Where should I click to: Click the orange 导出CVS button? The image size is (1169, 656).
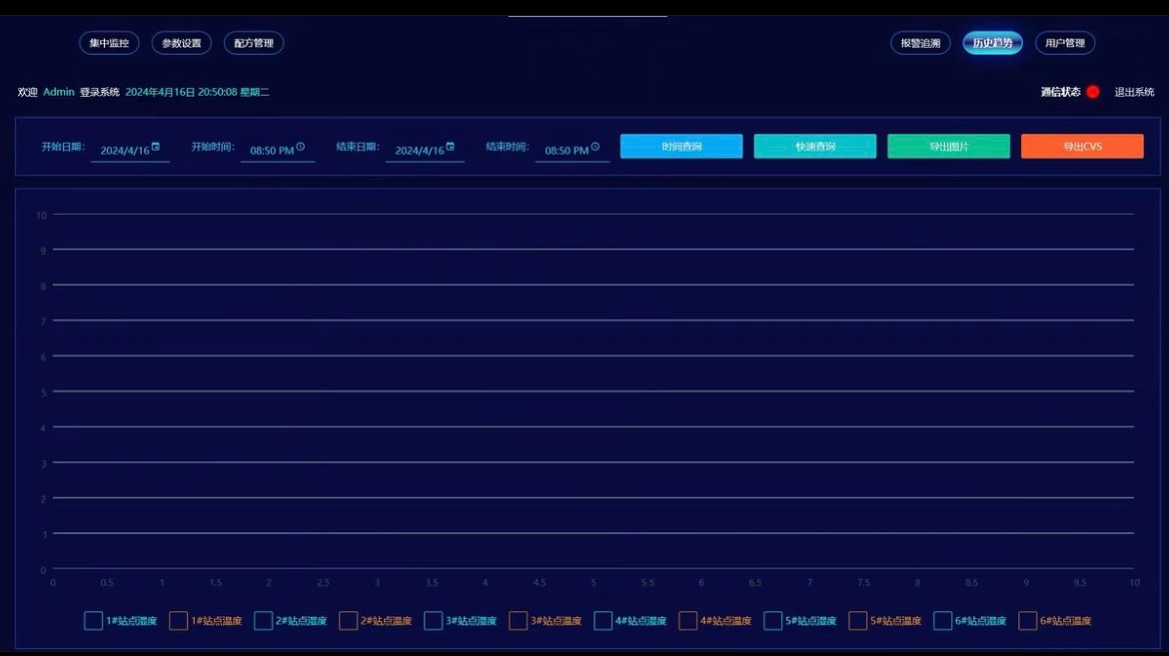coord(1082,146)
